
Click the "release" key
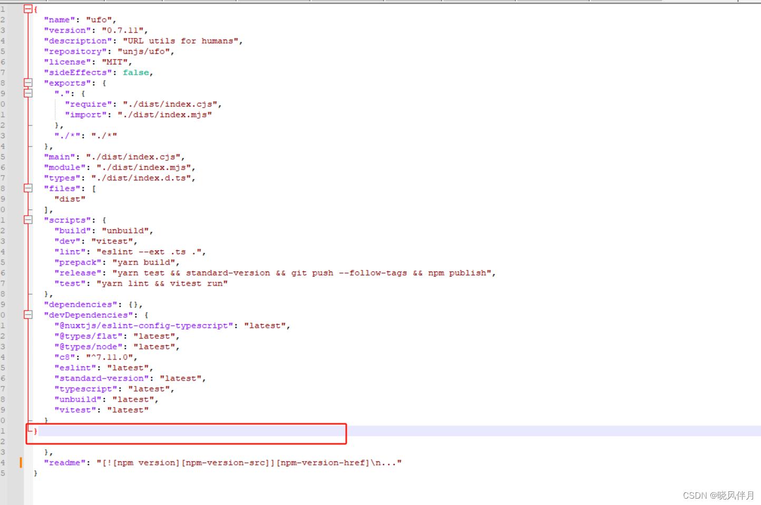[x=78, y=273]
